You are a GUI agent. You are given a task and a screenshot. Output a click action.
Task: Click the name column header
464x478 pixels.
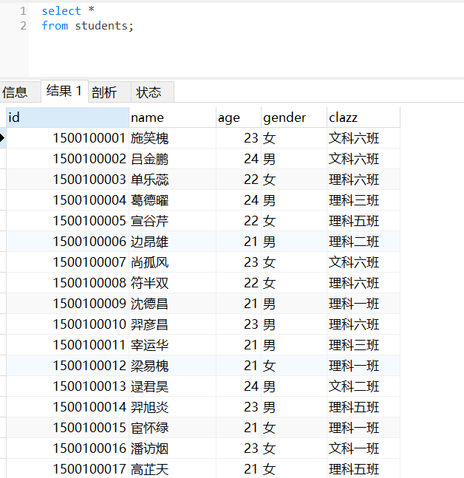173,117
